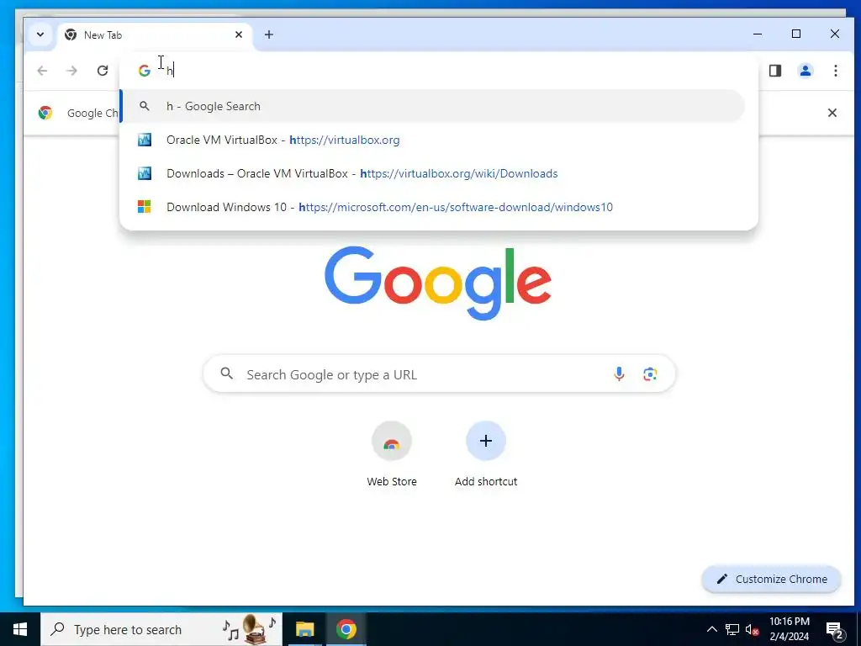The width and height of the screenshot is (861, 646).
Task: Search by image with Lens icon
Action: [650, 374]
